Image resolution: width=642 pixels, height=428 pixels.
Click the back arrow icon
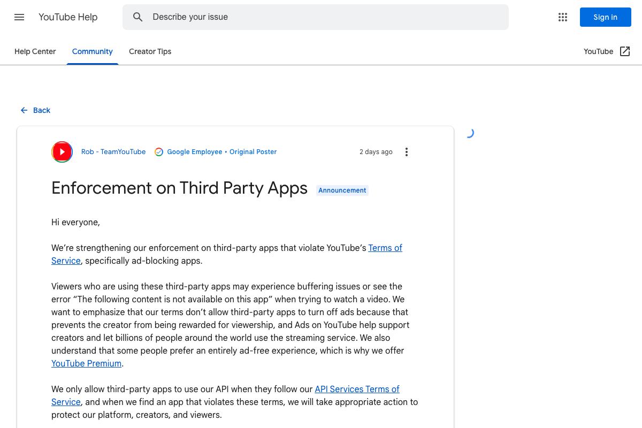click(x=24, y=110)
